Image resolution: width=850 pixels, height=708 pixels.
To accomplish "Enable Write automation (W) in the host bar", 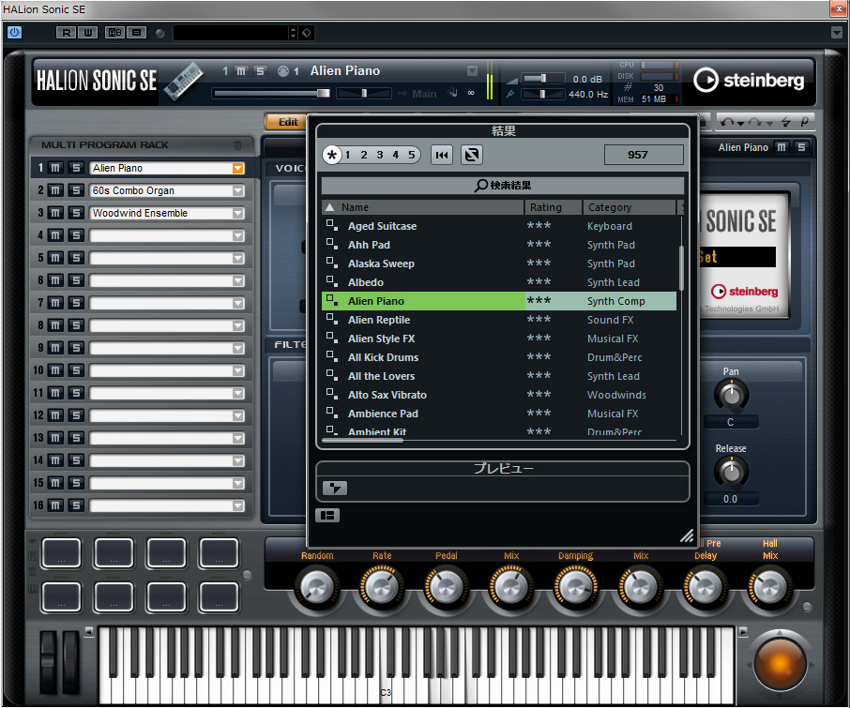I will click(x=87, y=33).
